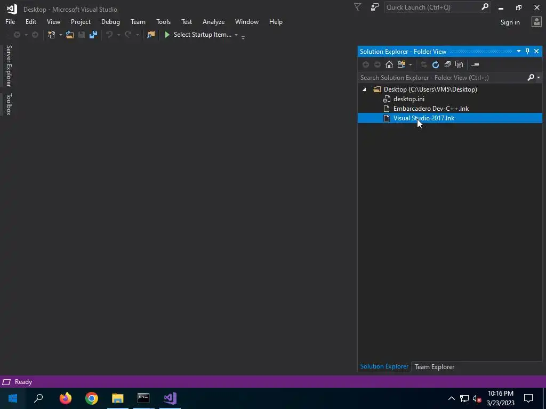The width and height of the screenshot is (546, 409).
Task: Click the Preview Selected Items icon
Action: click(475, 64)
